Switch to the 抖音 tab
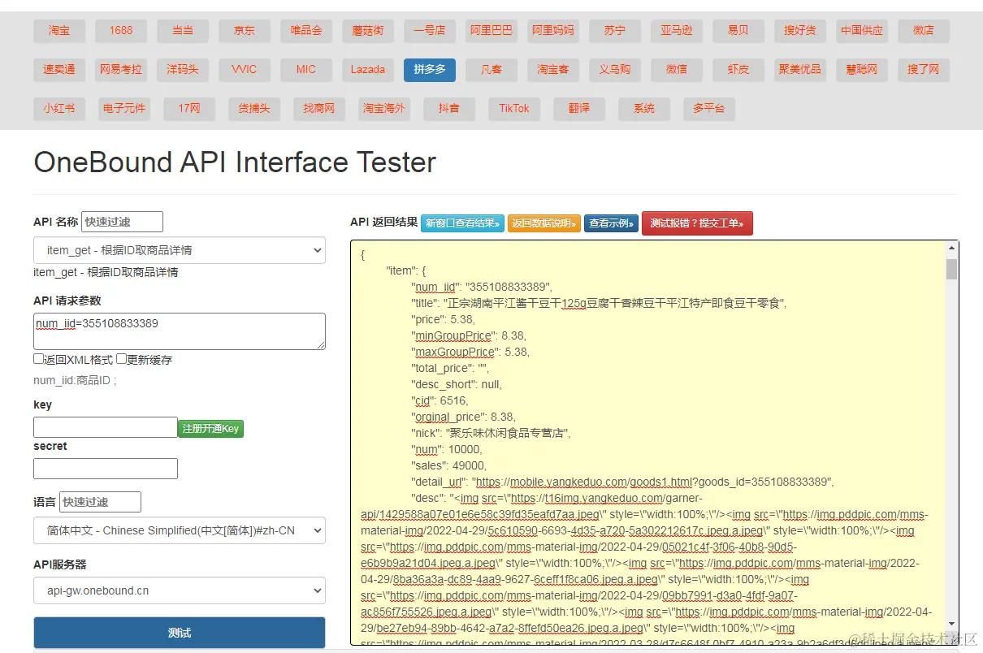This screenshot has width=983, height=653. pyautogui.click(x=449, y=109)
